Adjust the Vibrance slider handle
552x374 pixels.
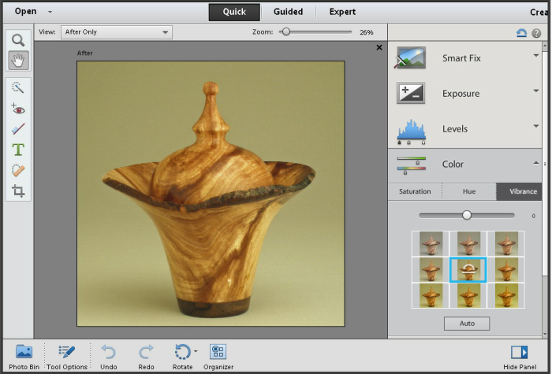tap(467, 215)
